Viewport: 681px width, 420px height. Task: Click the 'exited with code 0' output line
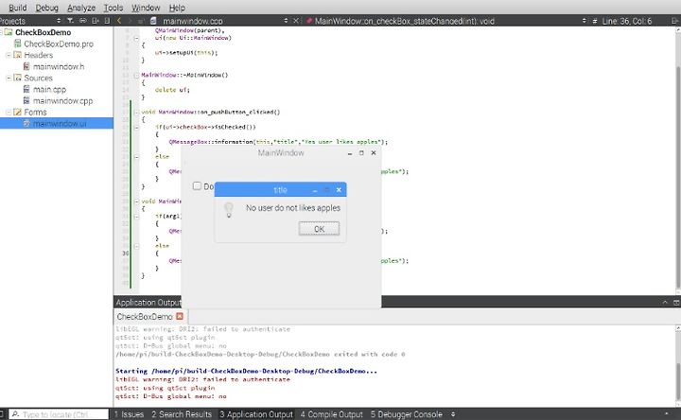[260, 355]
